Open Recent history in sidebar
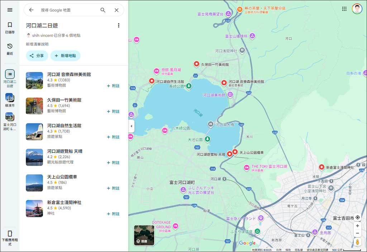This screenshot has width=367, height=252. [x=10, y=49]
